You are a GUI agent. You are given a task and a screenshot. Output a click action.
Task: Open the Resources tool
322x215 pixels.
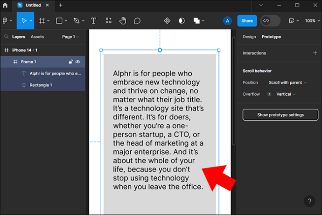pos(108,21)
